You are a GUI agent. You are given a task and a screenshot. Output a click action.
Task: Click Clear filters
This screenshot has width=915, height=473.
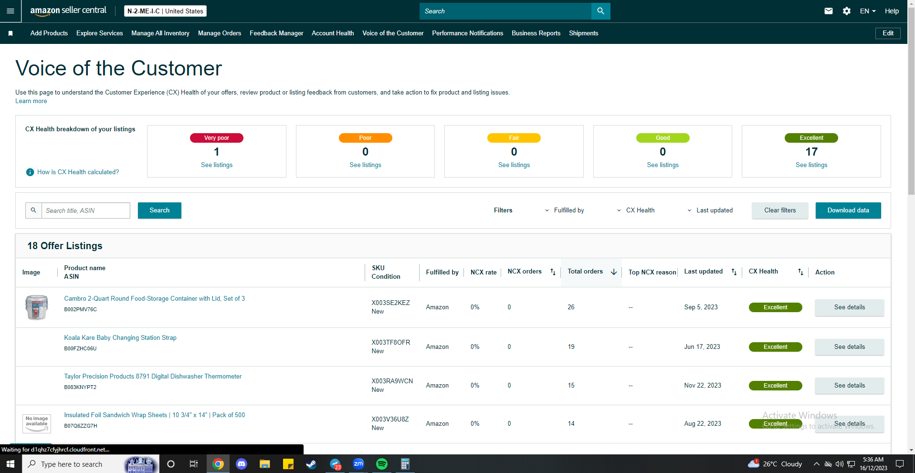click(x=780, y=210)
